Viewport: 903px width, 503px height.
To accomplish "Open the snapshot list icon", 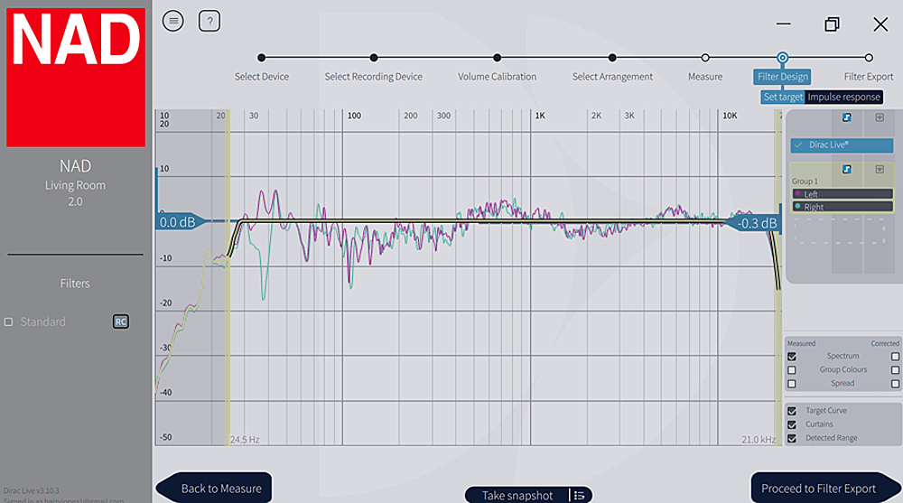I will 580,495.
